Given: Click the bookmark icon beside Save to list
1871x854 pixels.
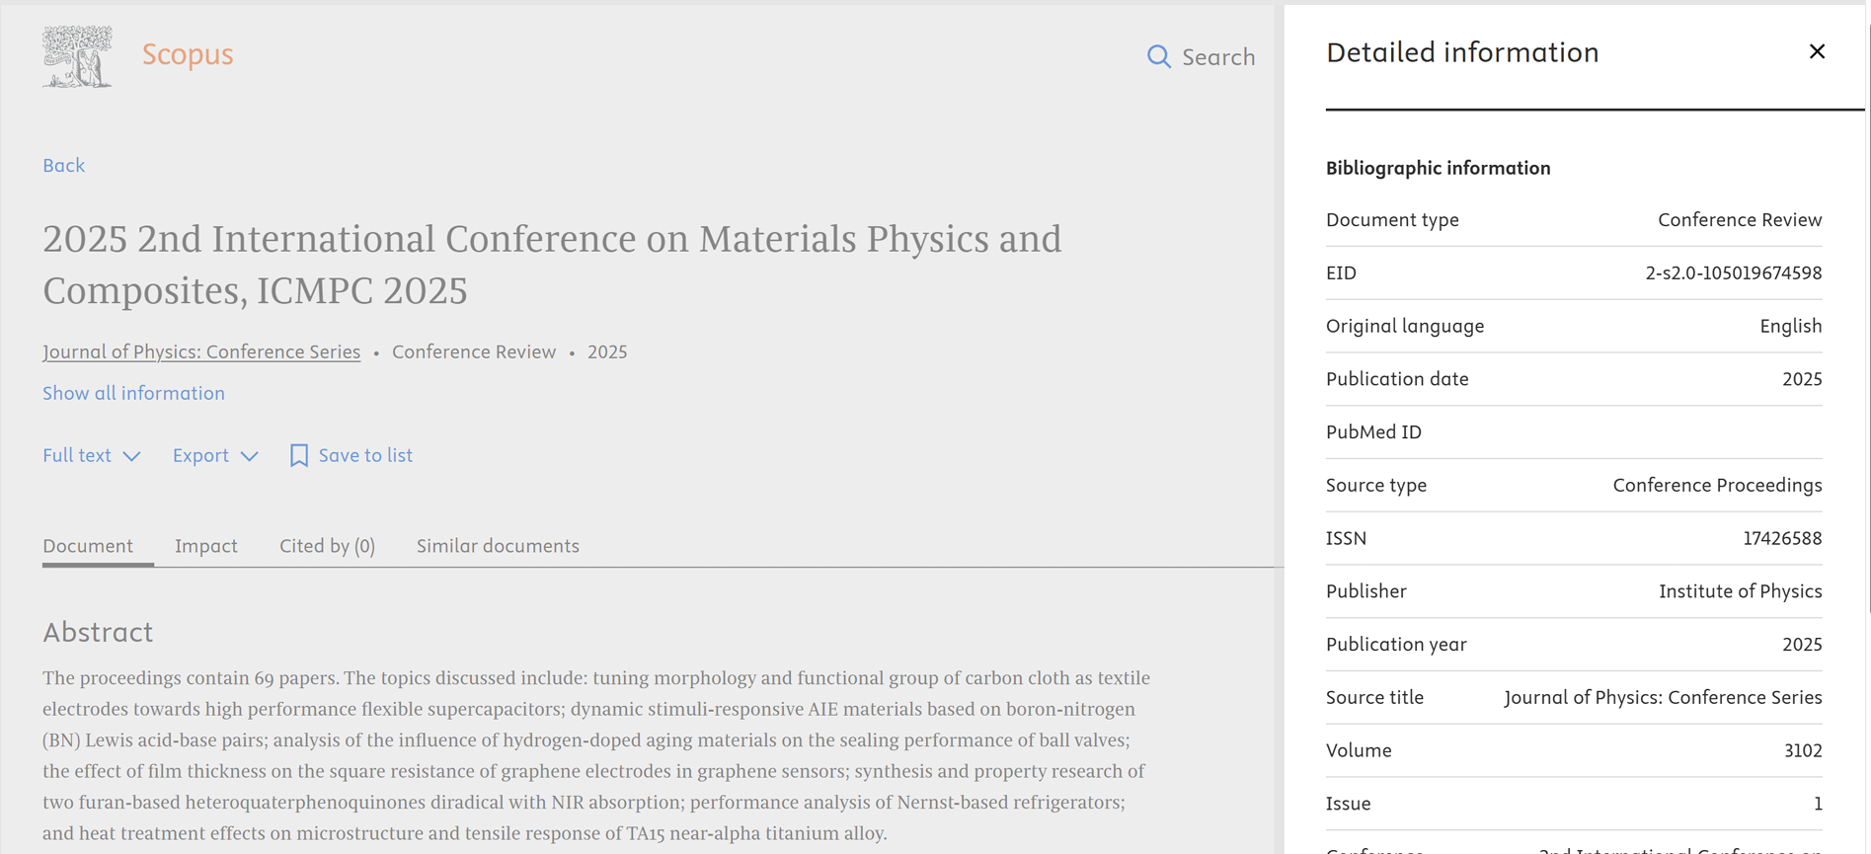Looking at the screenshot, I should (298, 455).
